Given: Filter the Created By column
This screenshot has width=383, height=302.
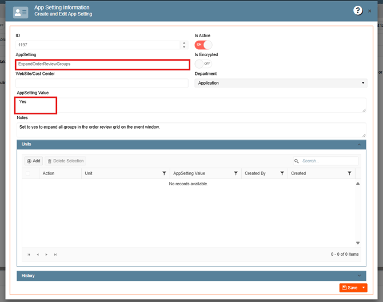Looking at the screenshot, I should pyautogui.click(x=282, y=173).
